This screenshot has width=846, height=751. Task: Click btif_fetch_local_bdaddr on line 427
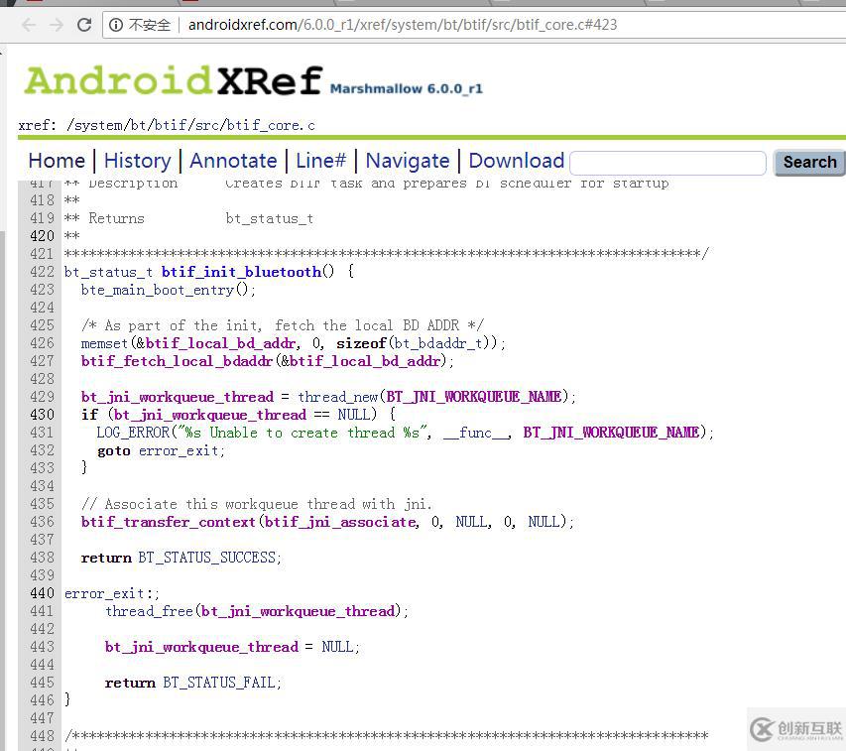(177, 361)
